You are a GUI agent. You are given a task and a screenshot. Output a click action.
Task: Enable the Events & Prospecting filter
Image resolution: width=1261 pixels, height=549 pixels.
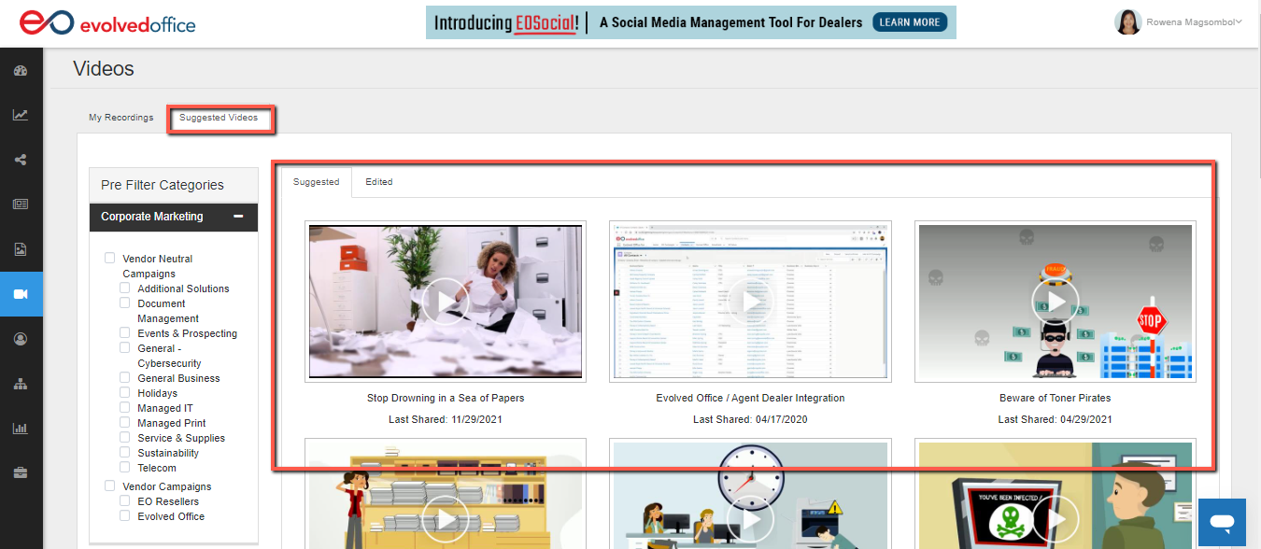pos(125,333)
